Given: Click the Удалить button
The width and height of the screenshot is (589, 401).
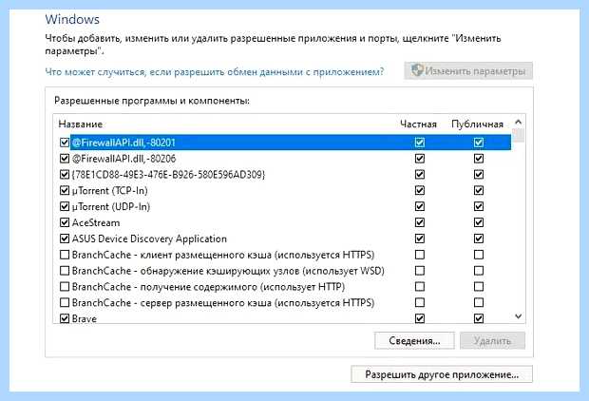Looking at the screenshot, I should pos(492,340).
